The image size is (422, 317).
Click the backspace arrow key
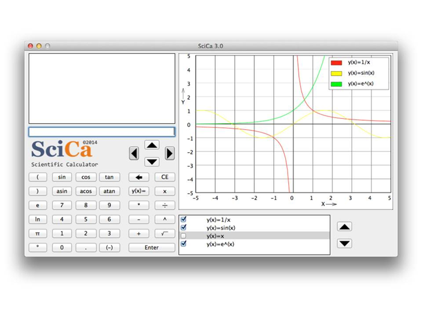[139, 178]
